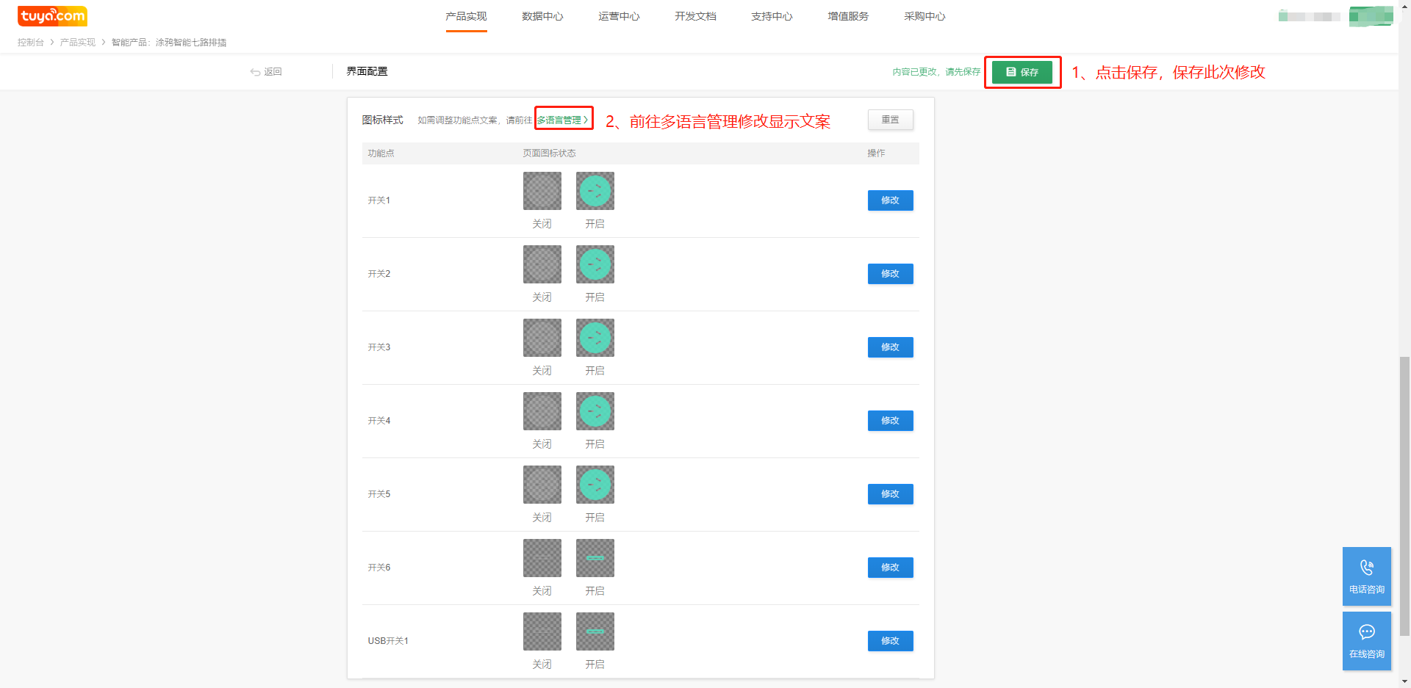Click 修改 for 开关5 row
The image size is (1411, 688).
(890, 494)
